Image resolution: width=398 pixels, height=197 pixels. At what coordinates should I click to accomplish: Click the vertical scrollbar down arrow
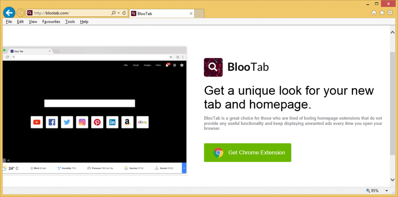(x=392, y=180)
